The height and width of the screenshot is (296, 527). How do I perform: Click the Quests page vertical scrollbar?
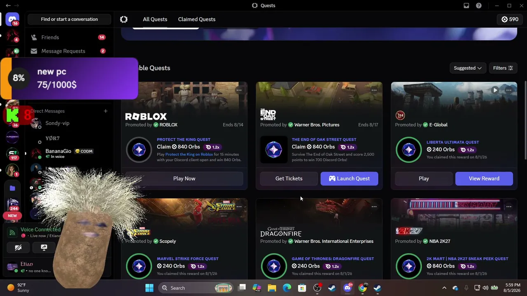[x=525, y=119]
